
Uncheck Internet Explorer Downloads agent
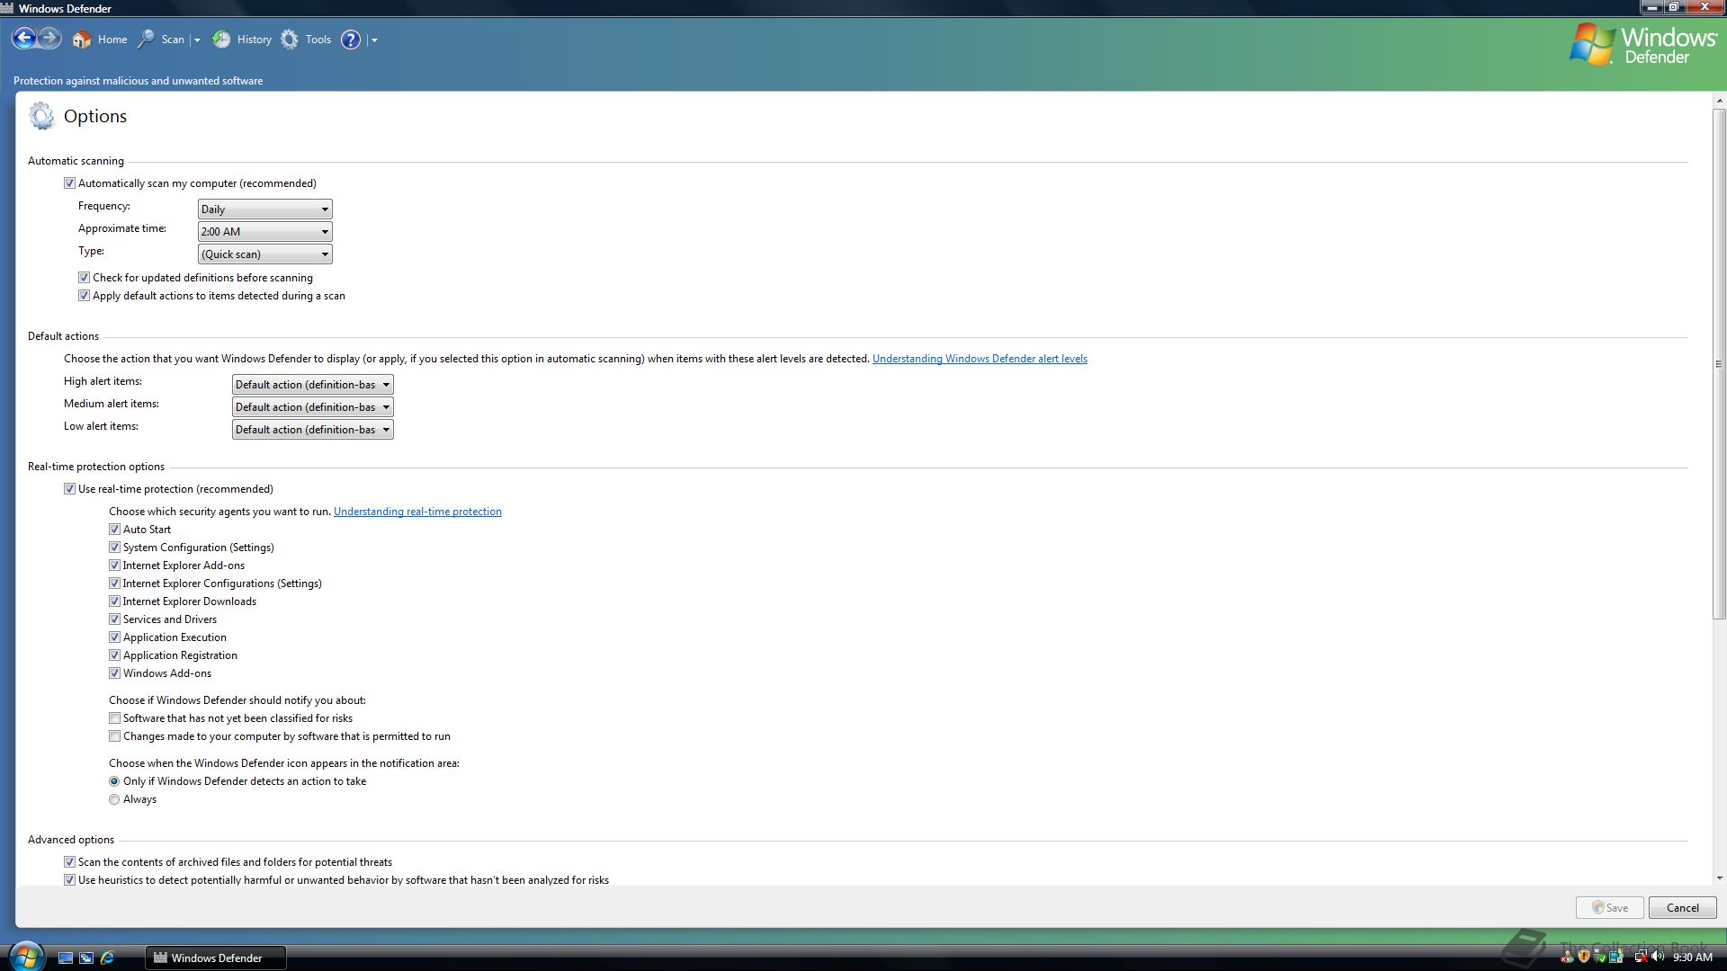(x=114, y=601)
